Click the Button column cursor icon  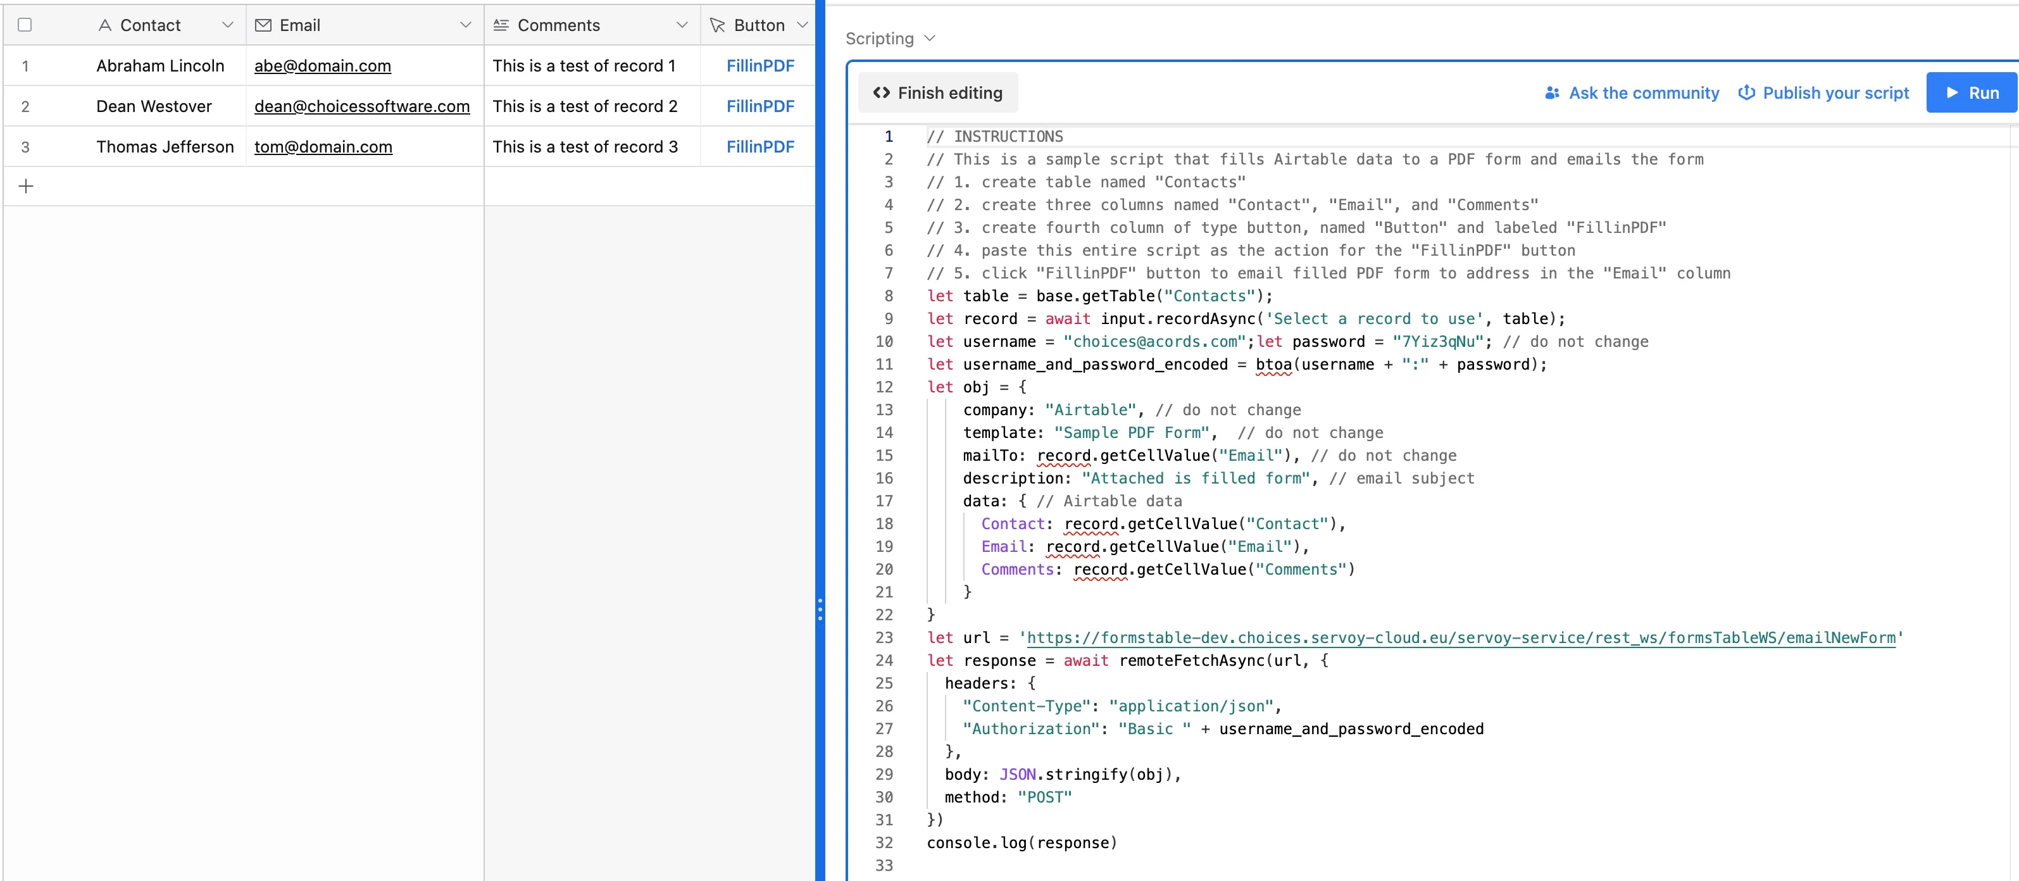tap(717, 25)
